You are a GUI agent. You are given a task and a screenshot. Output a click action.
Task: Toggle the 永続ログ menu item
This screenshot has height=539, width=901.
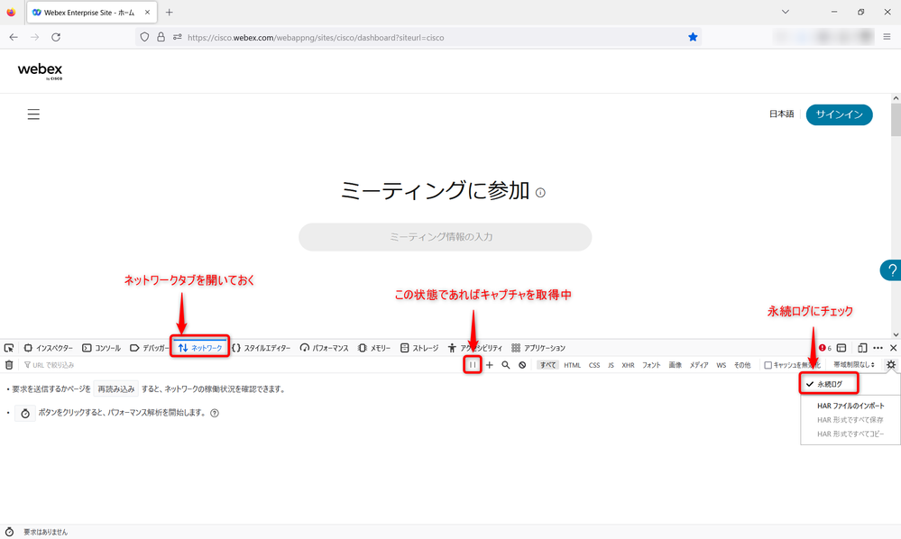829,384
